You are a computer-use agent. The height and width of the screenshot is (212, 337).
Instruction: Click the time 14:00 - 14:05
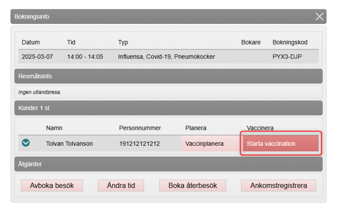click(x=85, y=56)
